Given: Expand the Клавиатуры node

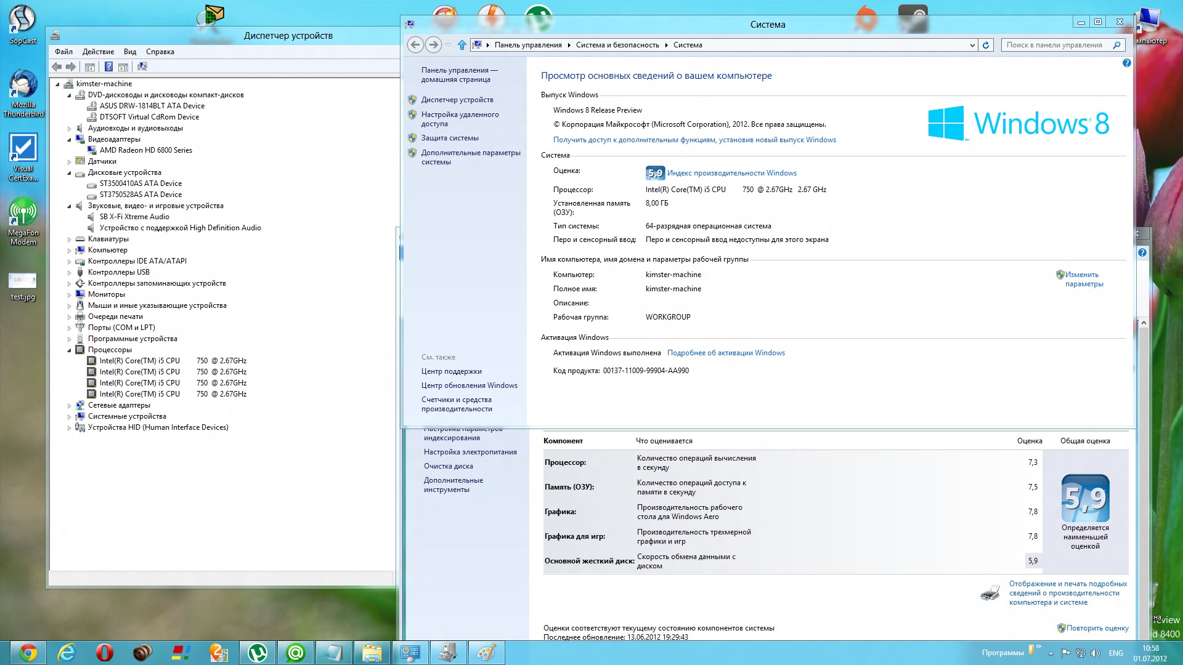Looking at the screenshot, I should click(x=69, y=240).
